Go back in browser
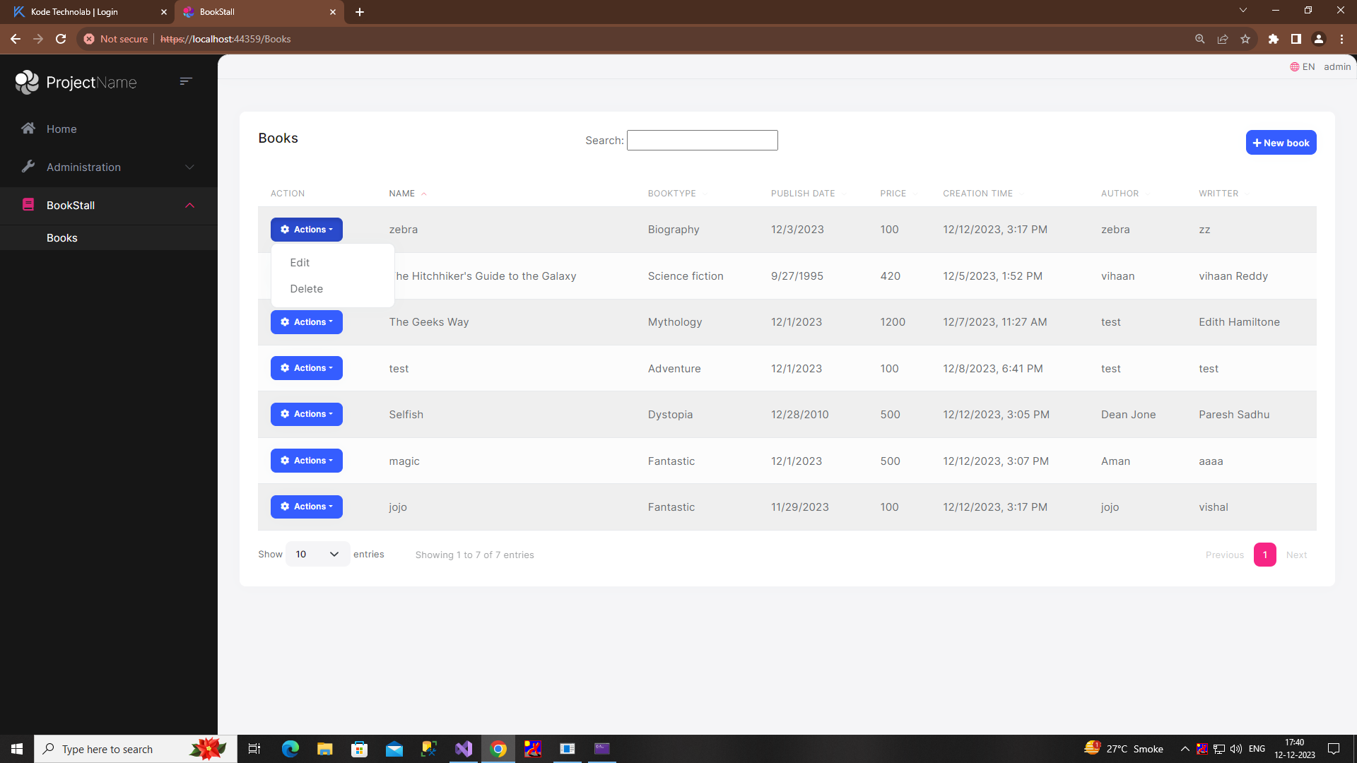The image size is (1357, 763). tap(16, 39)
